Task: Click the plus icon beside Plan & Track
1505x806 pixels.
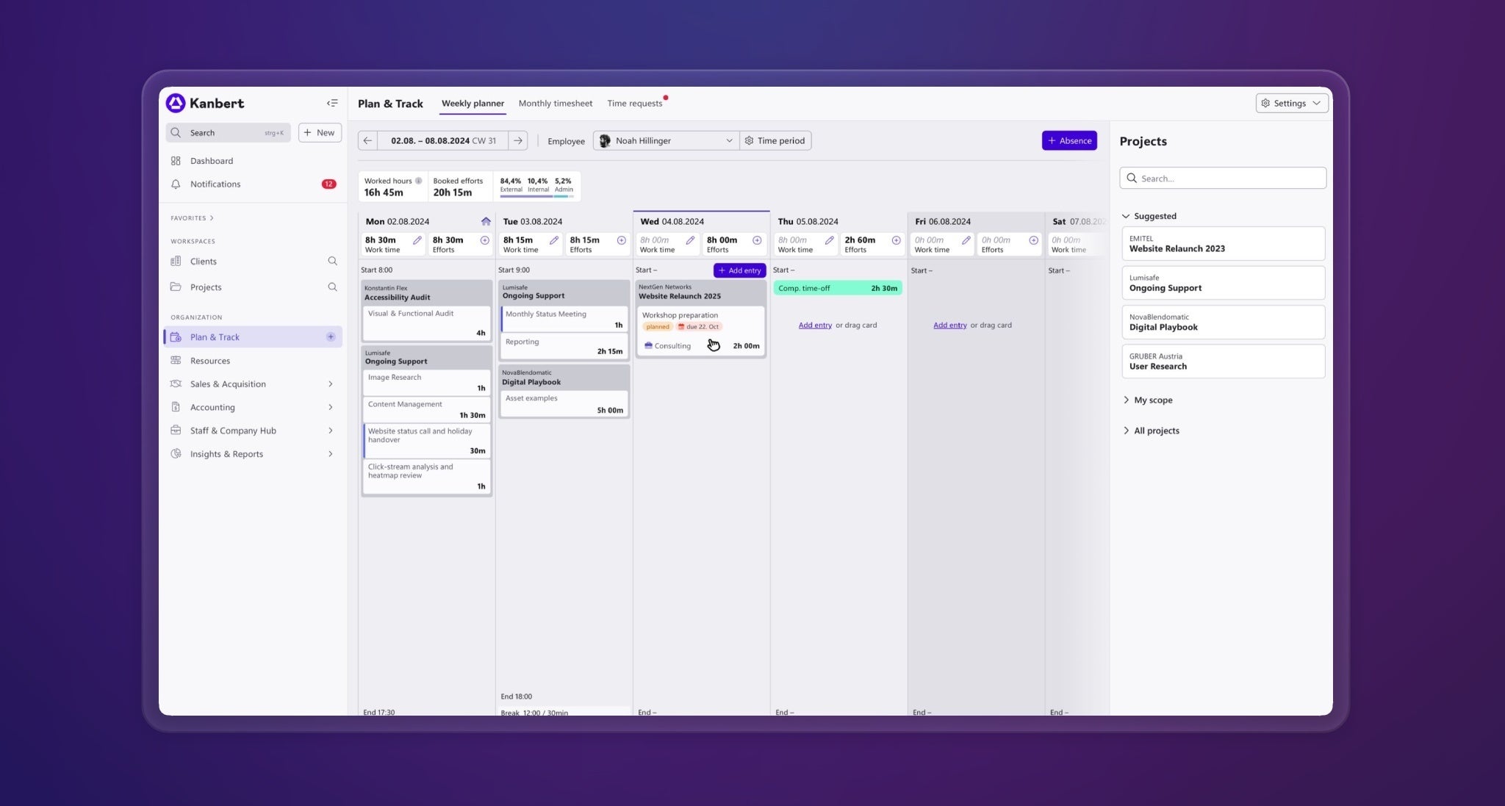Action: (331, 337)
